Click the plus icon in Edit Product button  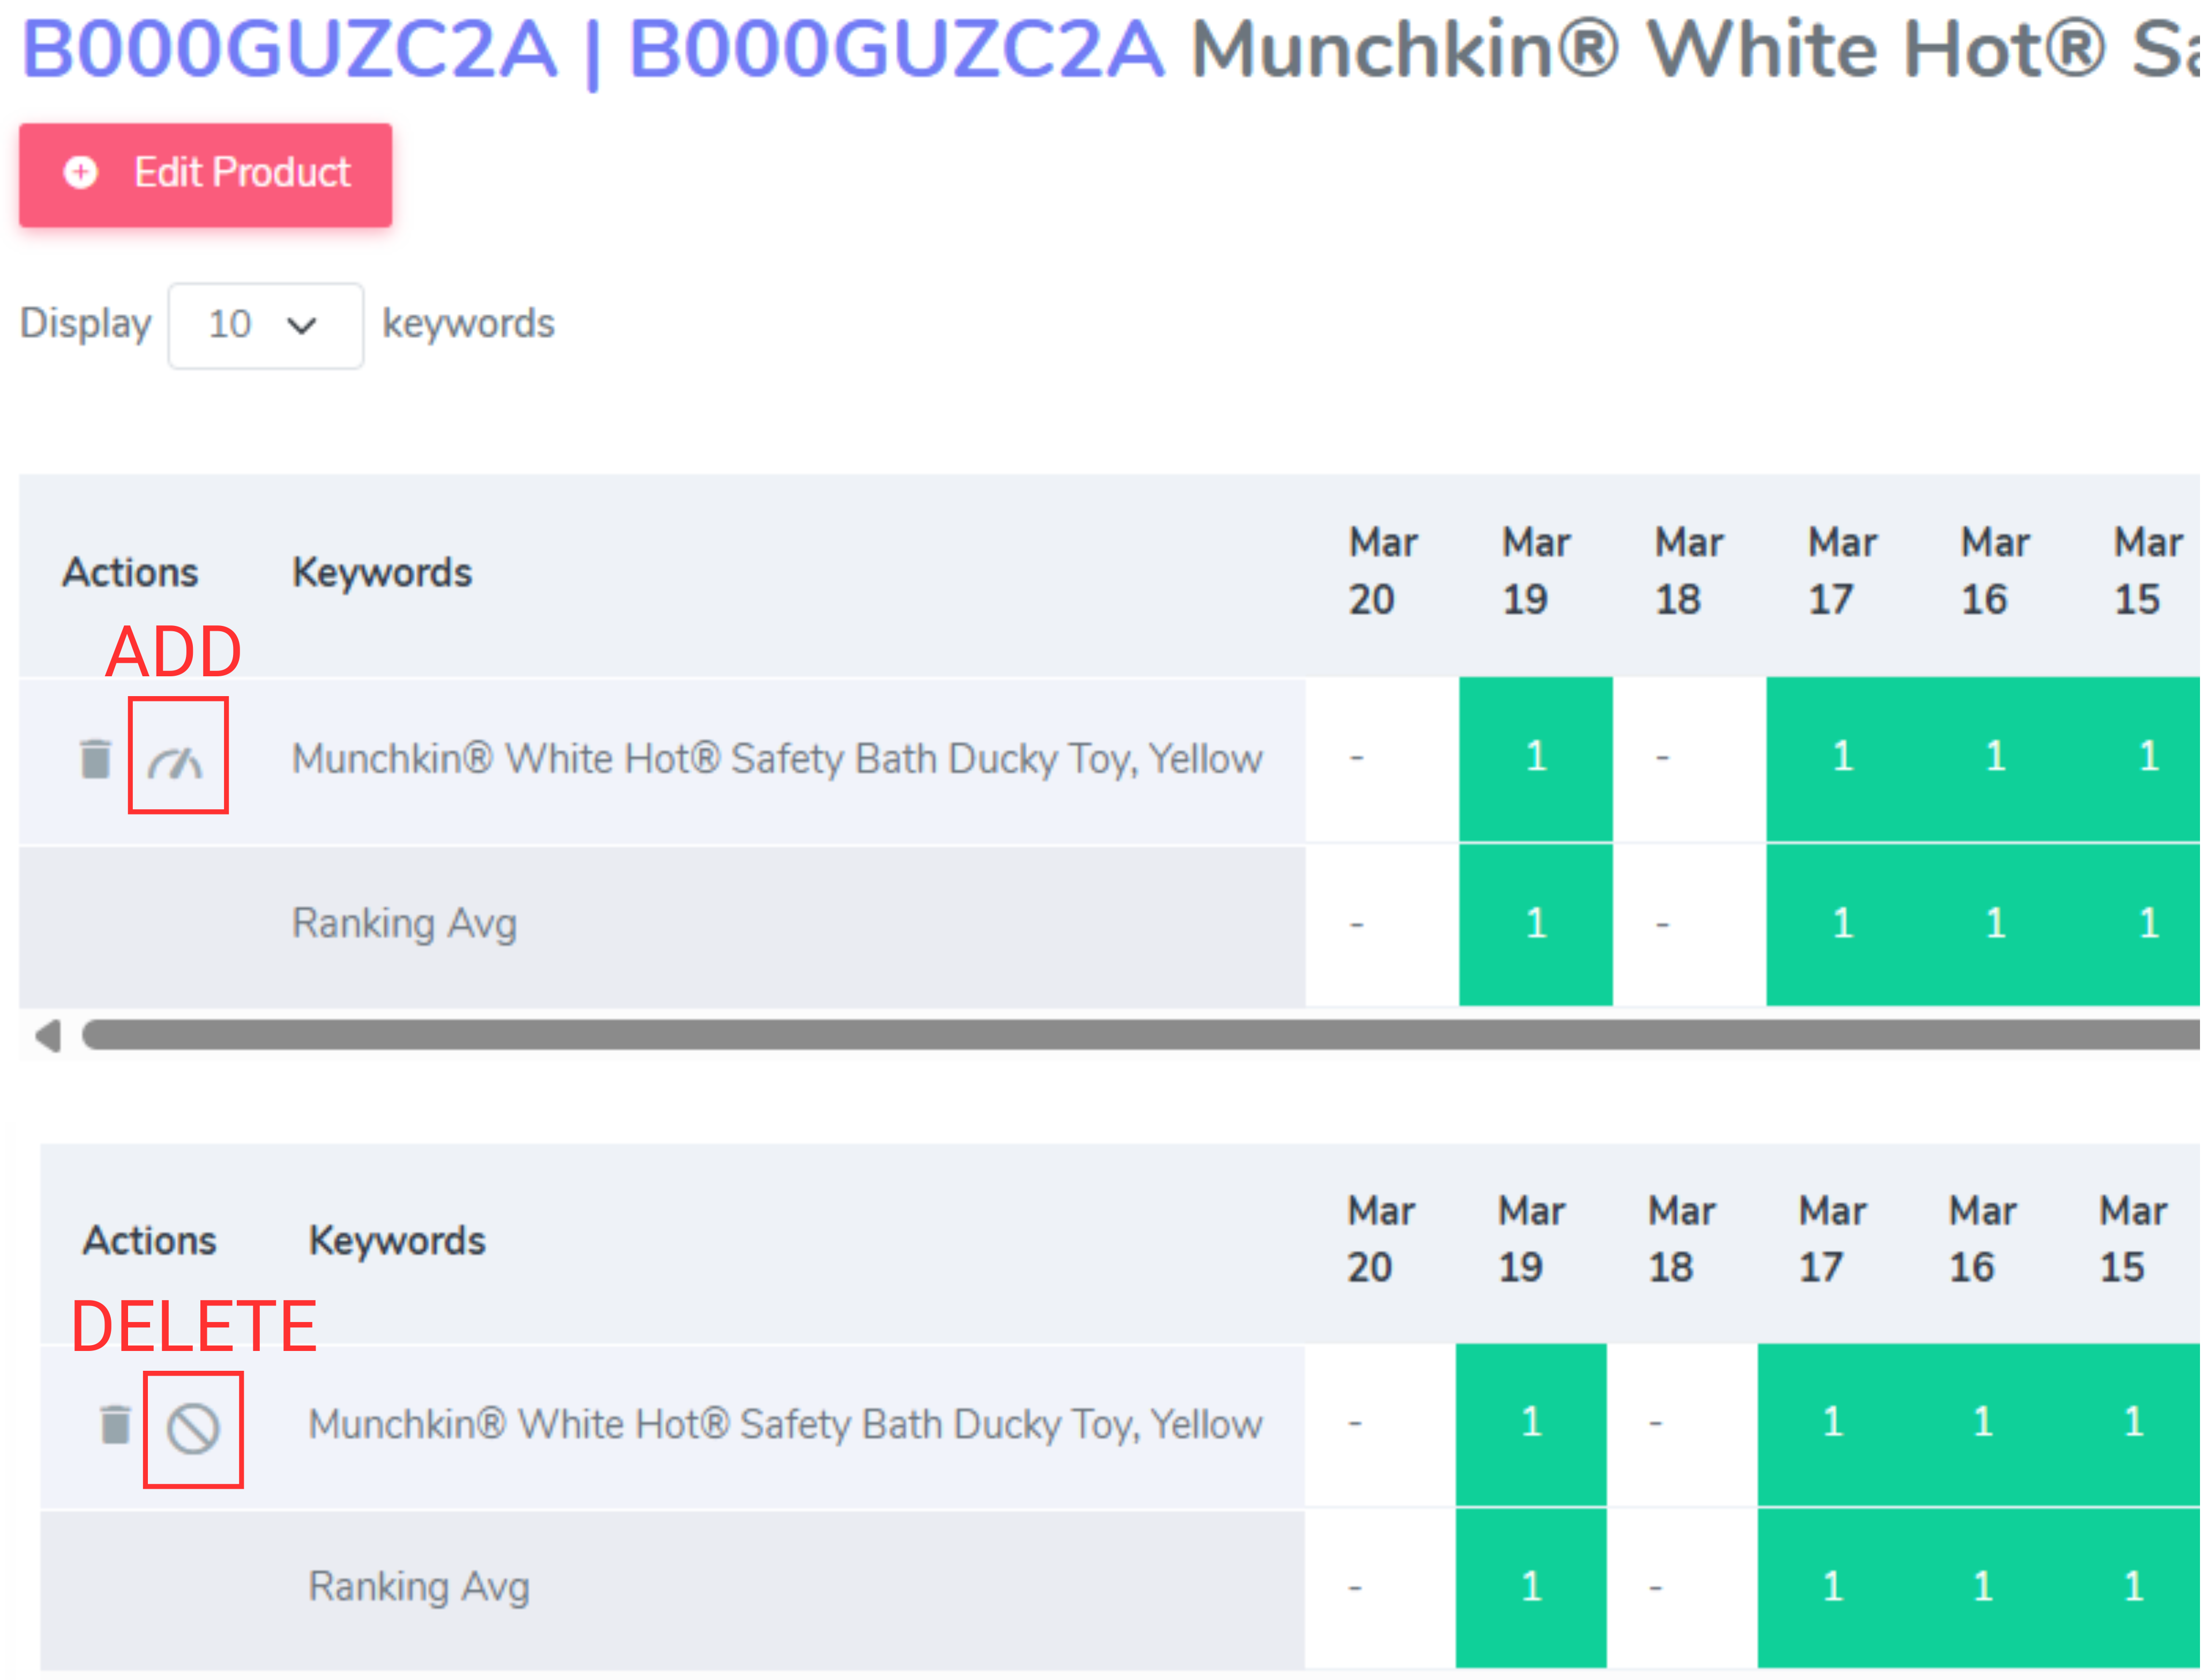pyautogui.click(x=81, y=173)
